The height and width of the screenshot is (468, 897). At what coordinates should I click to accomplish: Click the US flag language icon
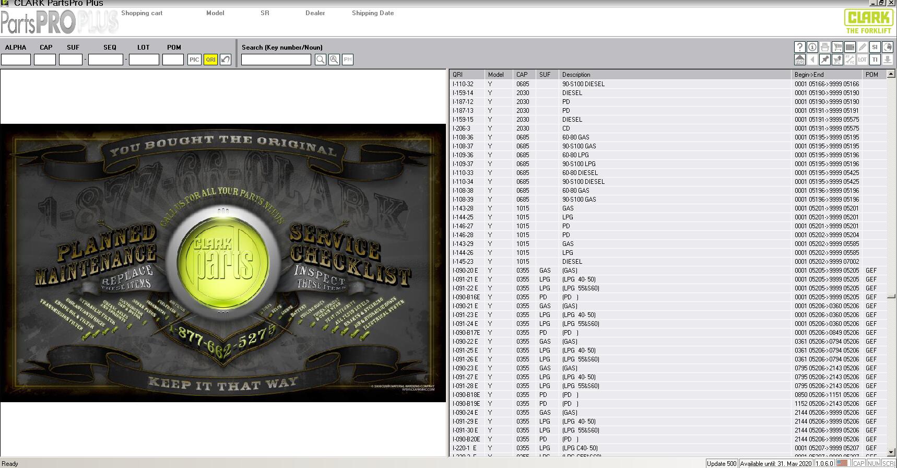[x=842, y=463]
